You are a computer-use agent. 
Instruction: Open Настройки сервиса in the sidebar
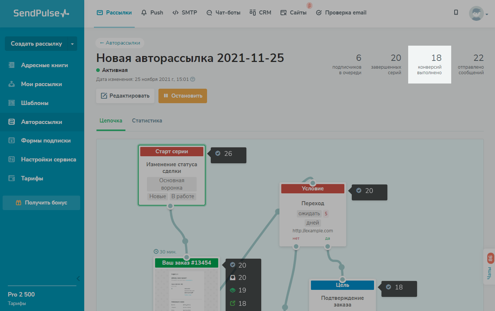42,160
